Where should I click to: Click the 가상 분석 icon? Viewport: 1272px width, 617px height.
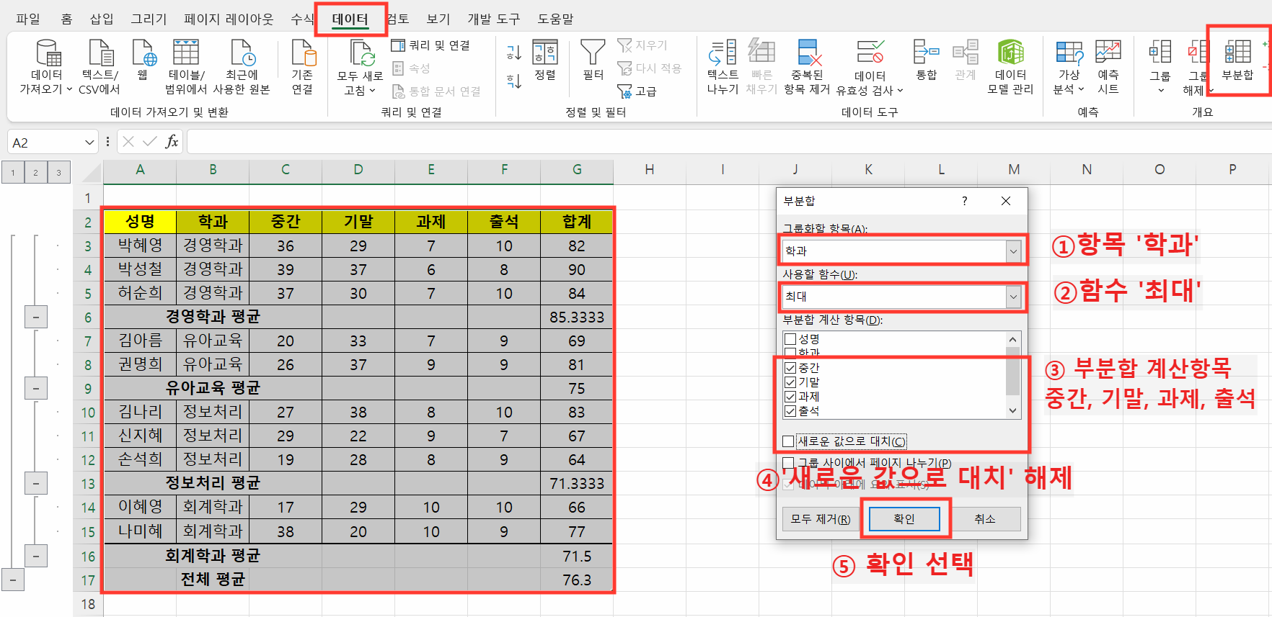tap(1069, 53)
